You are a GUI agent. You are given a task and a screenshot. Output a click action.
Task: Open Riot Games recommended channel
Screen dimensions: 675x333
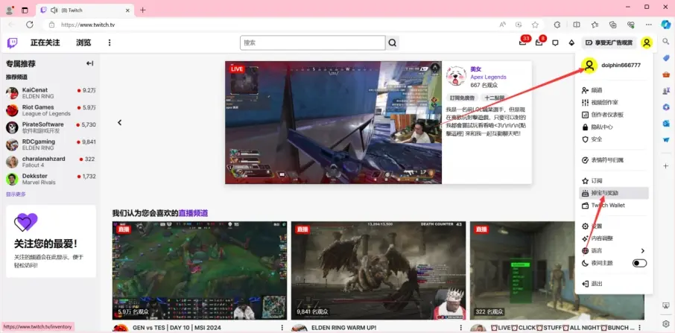click(51, 110)
